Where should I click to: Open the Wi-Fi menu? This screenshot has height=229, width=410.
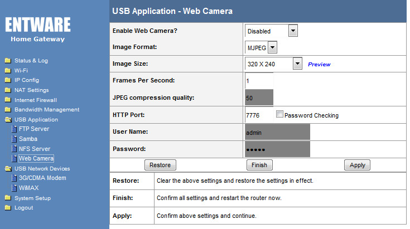(x=21, y=71)
